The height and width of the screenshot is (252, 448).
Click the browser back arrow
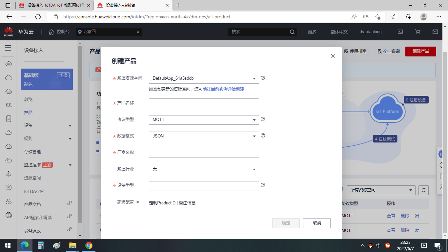pos(9,17)
